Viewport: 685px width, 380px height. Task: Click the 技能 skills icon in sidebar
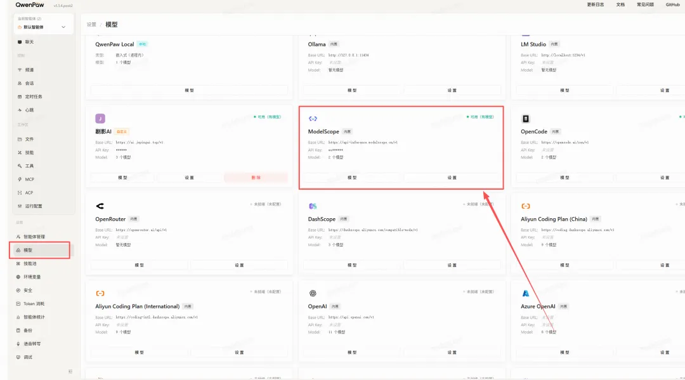pos(20,152)
